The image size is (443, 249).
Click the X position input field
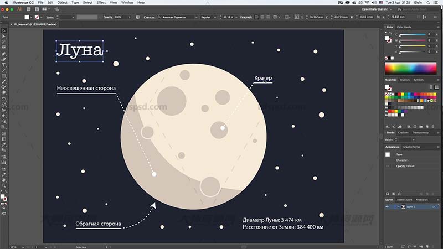point(317,17)
